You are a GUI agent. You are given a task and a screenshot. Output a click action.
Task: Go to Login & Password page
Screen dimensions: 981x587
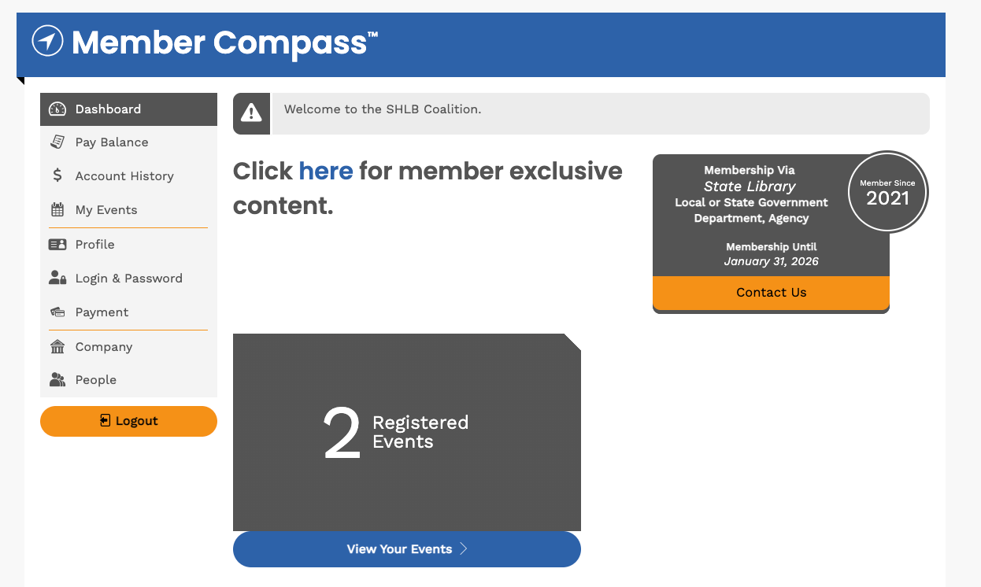[128, 279]
